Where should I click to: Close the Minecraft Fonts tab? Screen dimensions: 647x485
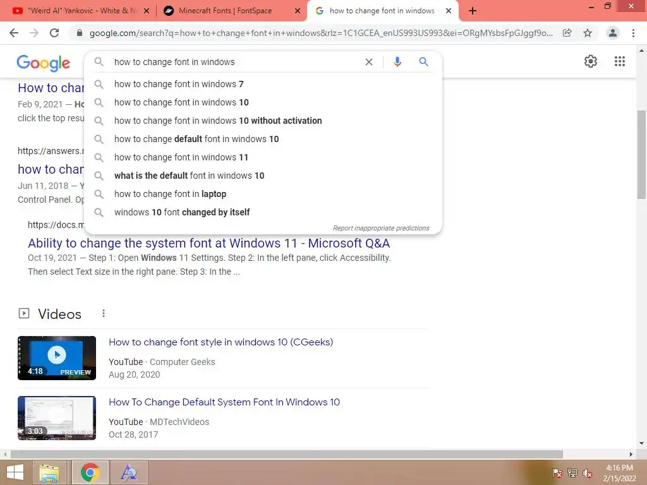(x=298, y=11)
